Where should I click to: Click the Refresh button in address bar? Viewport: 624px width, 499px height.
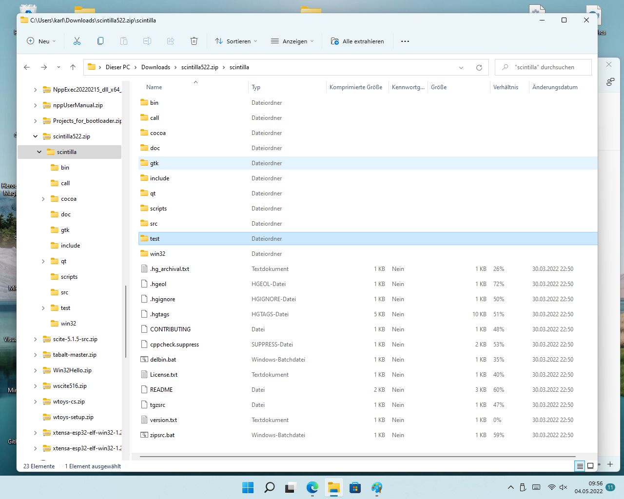tap(479, 68)
